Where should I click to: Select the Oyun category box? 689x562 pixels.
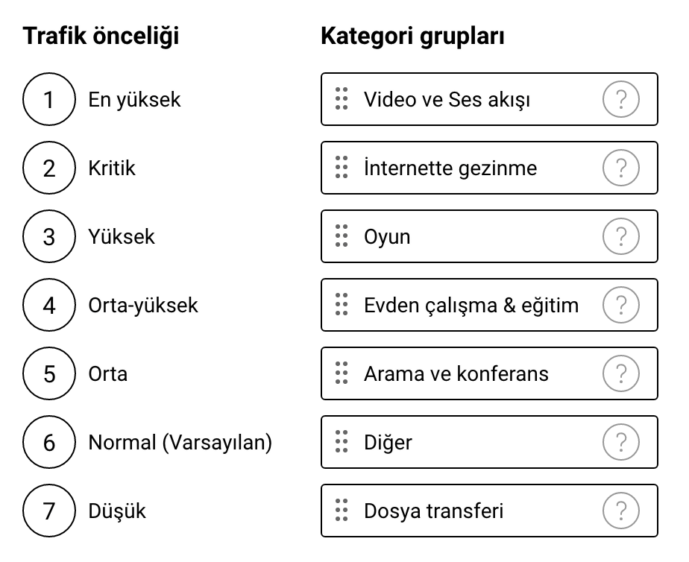(489, 236)
